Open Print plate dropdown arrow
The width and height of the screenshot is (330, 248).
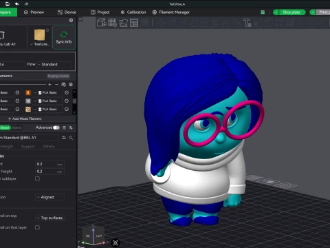[312, 12]
